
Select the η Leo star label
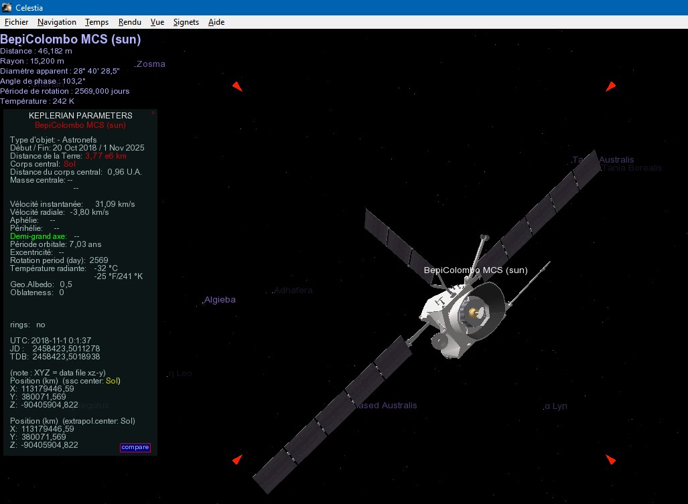pyautogui.click(x=180, y=373)
